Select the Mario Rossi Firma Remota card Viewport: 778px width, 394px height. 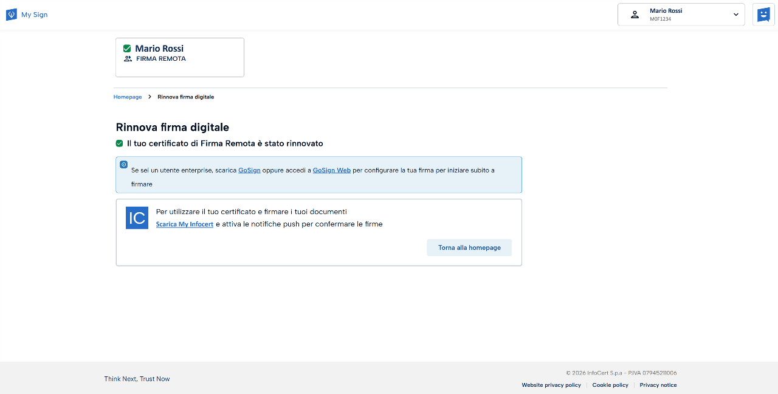pyautogui.click(x=180, y=57)
